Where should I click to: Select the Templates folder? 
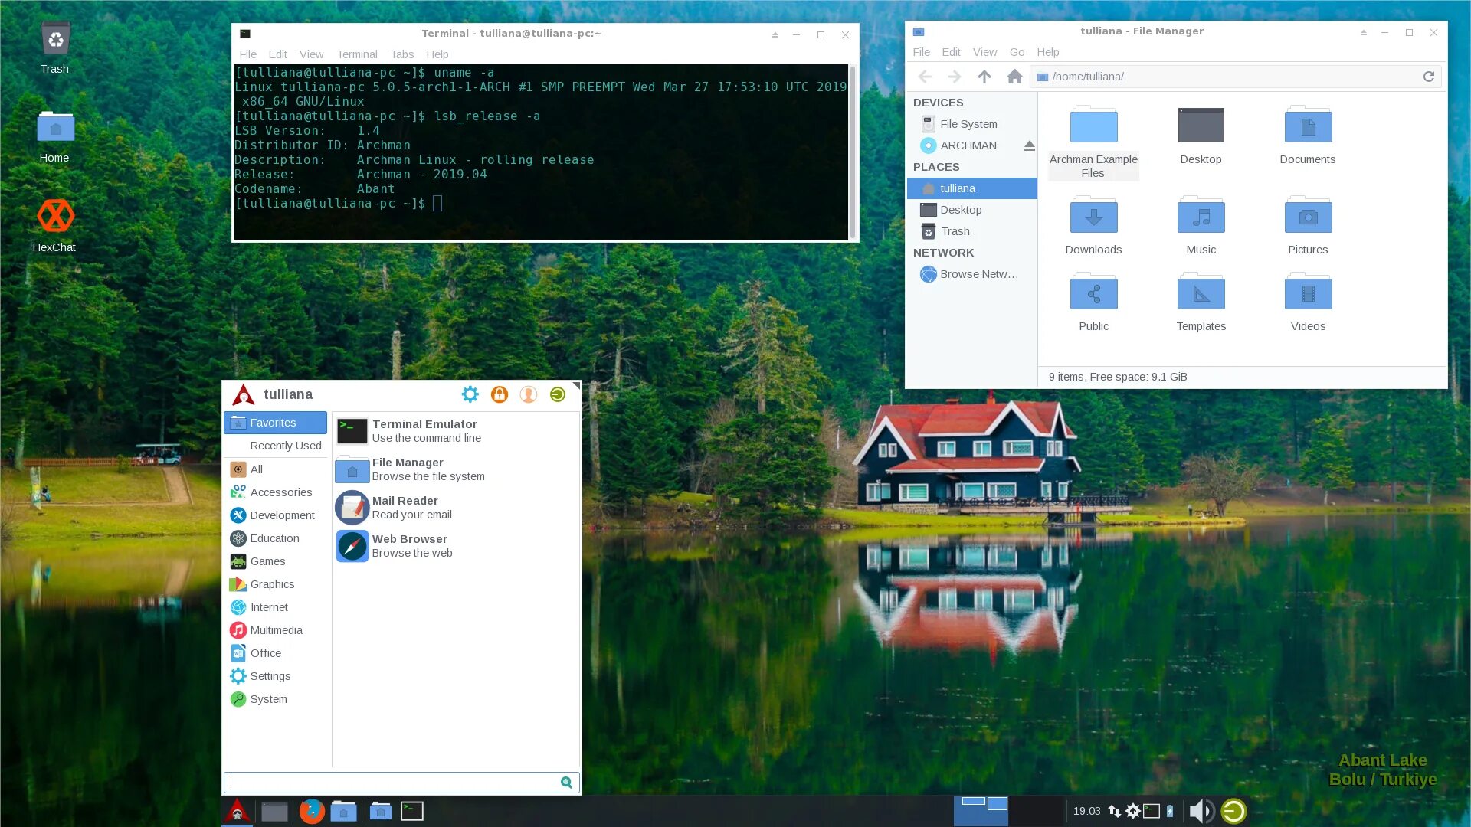coord(1201,303)
